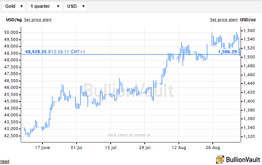Open the USD currency dropdown
This screenshot has height=165, width=262.
click(76, 6)
